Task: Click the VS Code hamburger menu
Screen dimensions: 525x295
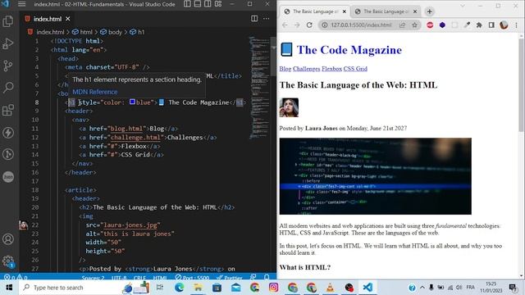Action: [22, 4]
